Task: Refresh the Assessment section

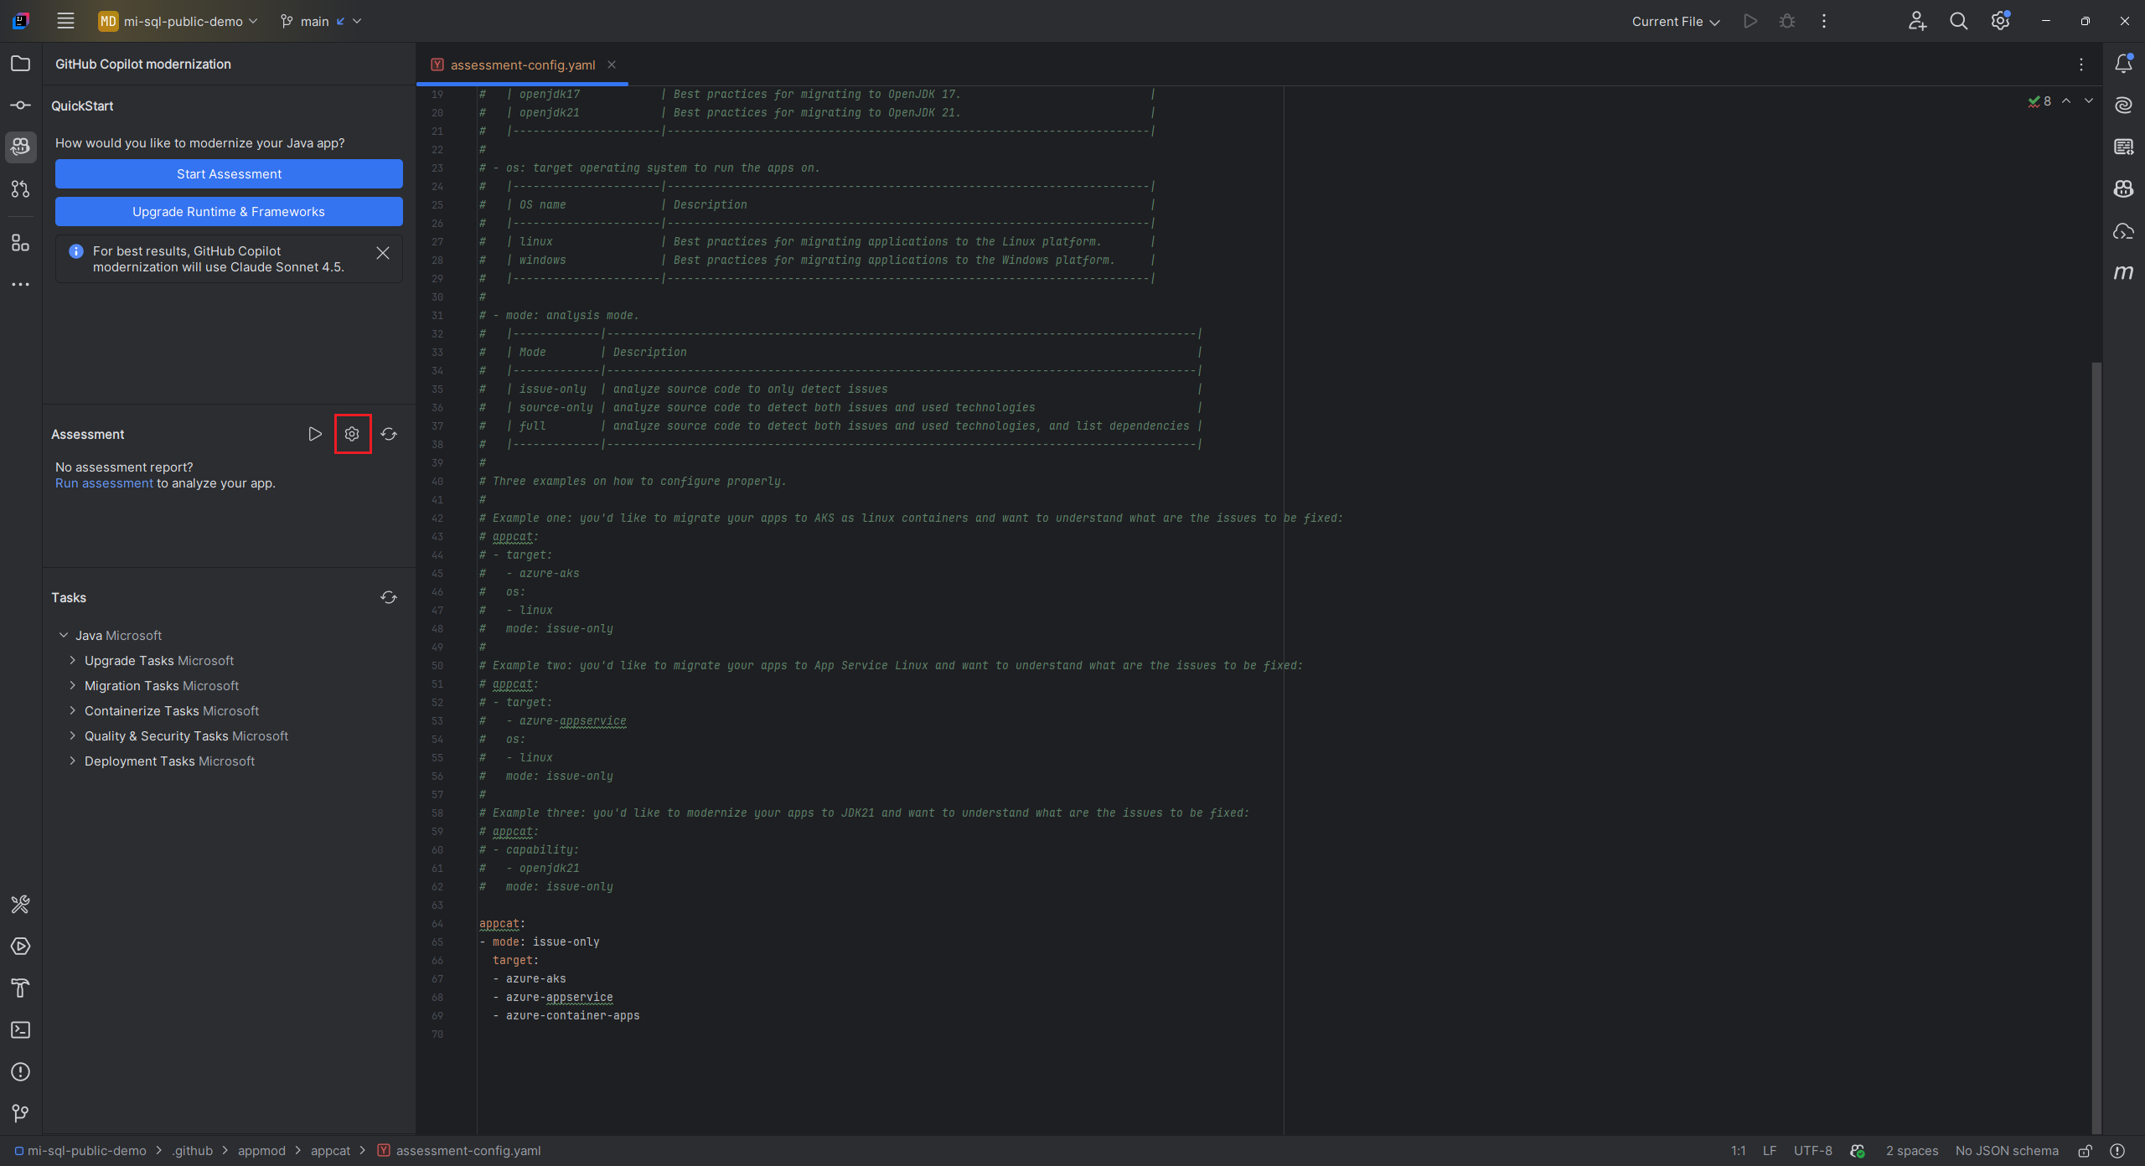Action: pos(389,434)
